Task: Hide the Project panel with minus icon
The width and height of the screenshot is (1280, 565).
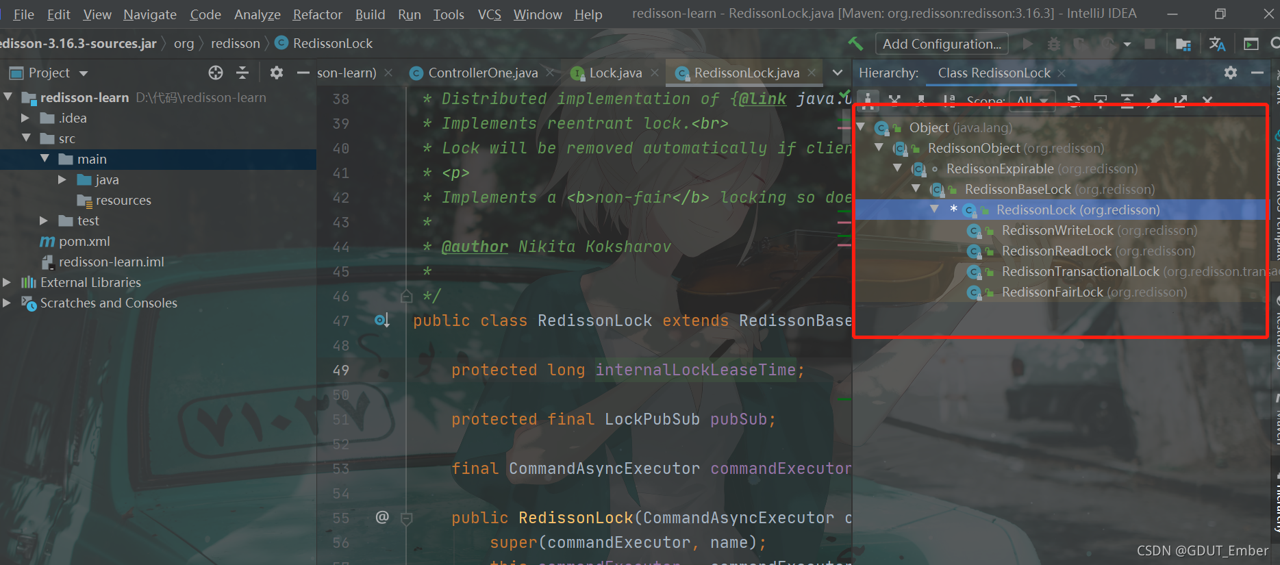Action: click(x=303, y=73)
